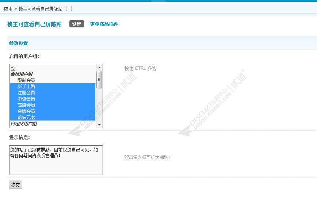Click the 楼主可查看自己屏蔽贴 page title
The height and width of the screenshot is (210, 317).
[x=35, y=24]
